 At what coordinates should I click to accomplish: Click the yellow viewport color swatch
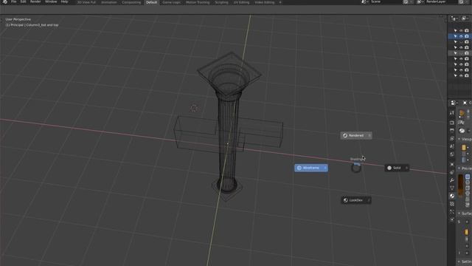(x=464, y=148)
